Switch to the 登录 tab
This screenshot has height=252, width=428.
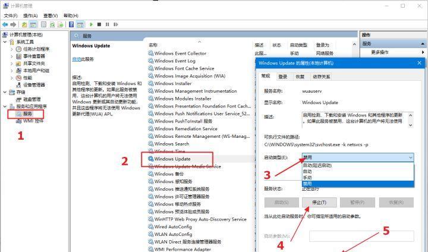[x=283, y=77]
